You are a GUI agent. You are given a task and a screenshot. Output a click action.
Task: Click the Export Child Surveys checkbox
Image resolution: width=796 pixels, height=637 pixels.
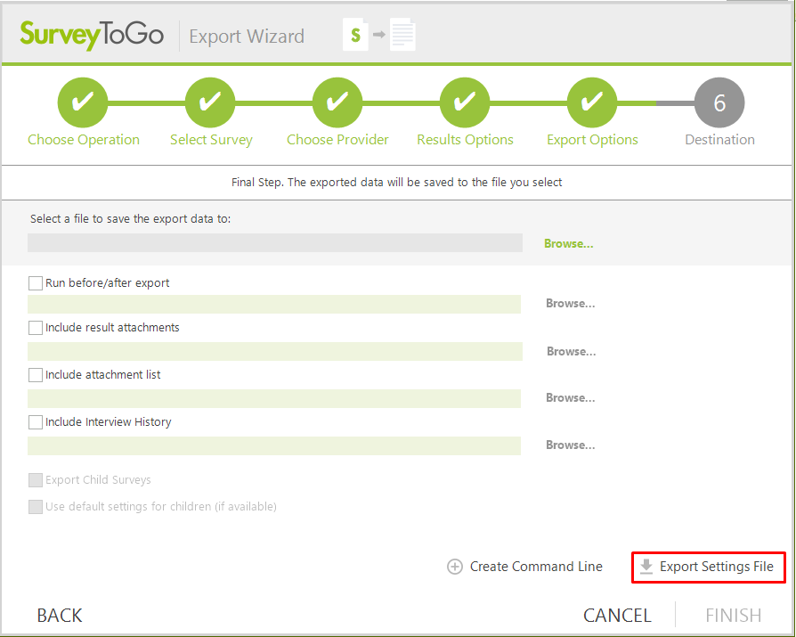pyautogui.click(x=36, y=480)
